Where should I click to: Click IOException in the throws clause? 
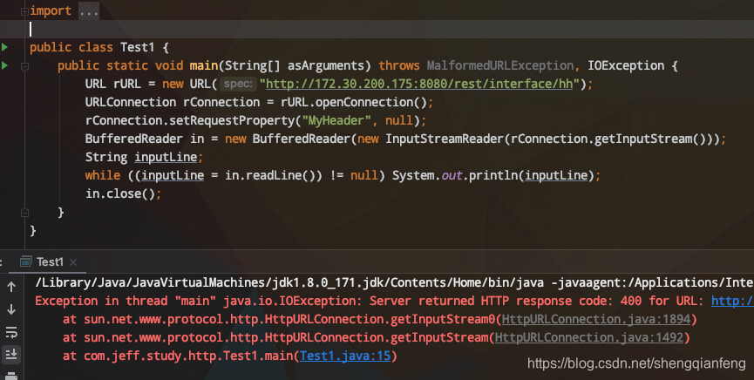[626, 65]
